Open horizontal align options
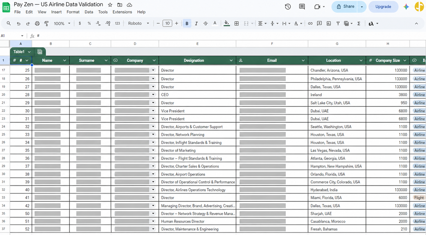 coord(262,23)
